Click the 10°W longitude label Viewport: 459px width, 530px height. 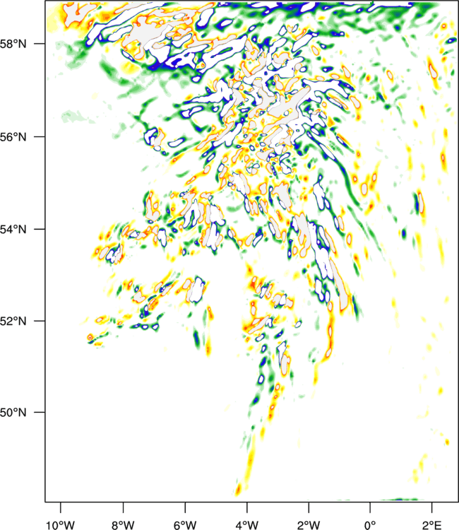coord(60,524)
